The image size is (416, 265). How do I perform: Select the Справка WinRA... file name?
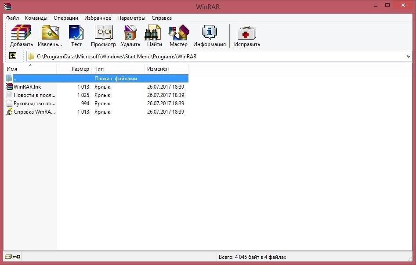[35, 111]
